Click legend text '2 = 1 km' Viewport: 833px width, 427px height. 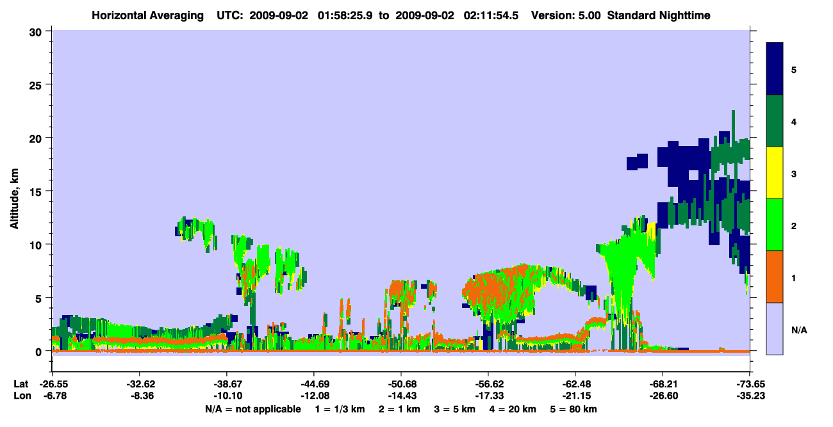(399, 409)
